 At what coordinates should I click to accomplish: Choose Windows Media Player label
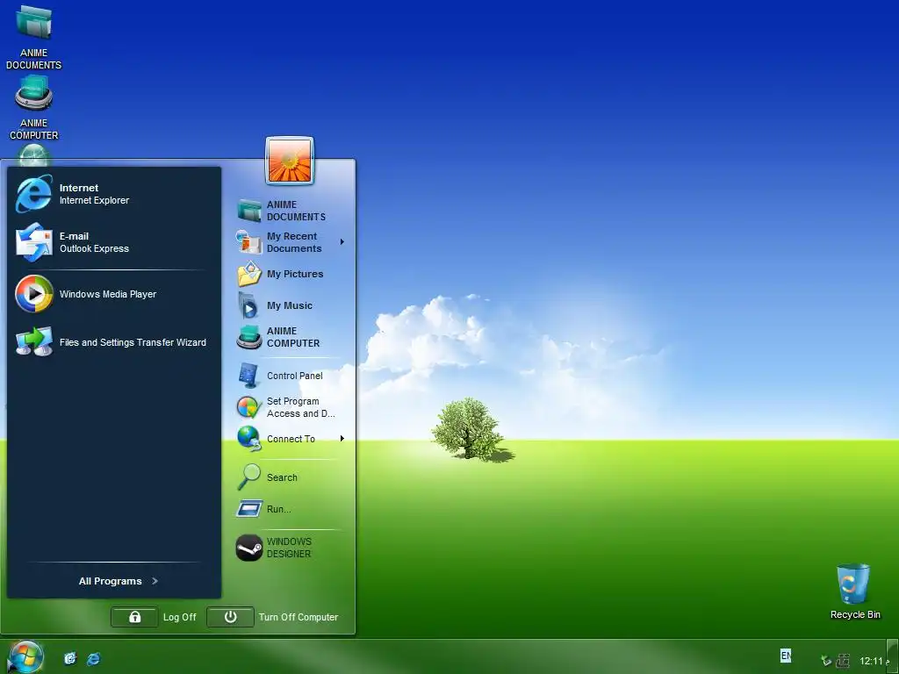tap(108, 294)
